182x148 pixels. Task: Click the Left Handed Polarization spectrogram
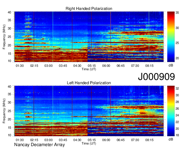pyautogui.click(x=89, y=111)
